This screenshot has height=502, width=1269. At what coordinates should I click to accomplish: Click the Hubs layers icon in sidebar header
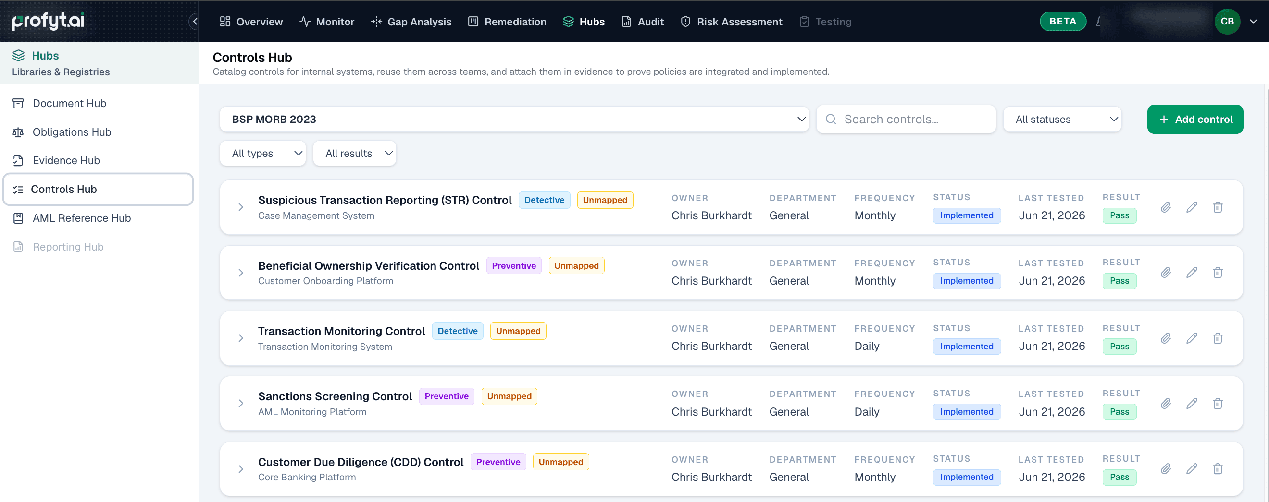18,55
